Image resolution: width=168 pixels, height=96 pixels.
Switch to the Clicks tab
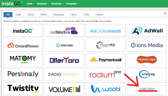coord(30,14)
